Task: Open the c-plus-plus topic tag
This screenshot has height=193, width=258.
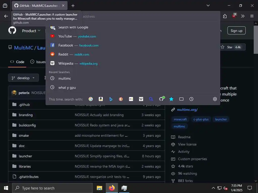Action: (201, 119)
